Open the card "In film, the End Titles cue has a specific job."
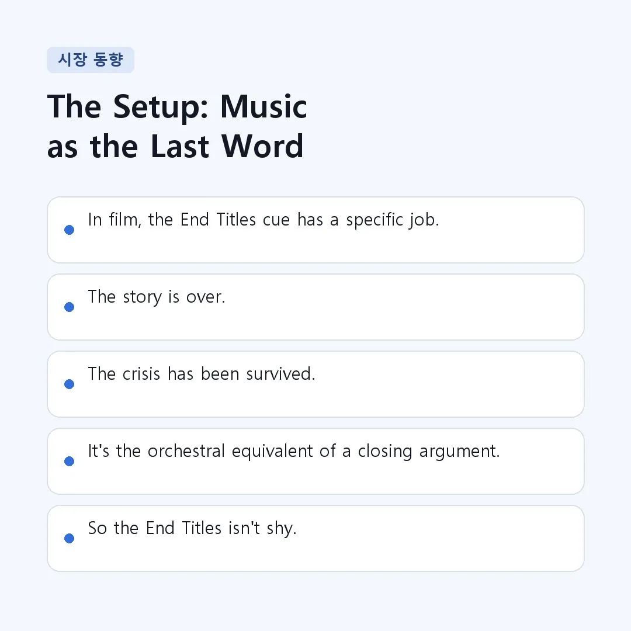This screenshot has height=631, width=631. click(315, 230)
